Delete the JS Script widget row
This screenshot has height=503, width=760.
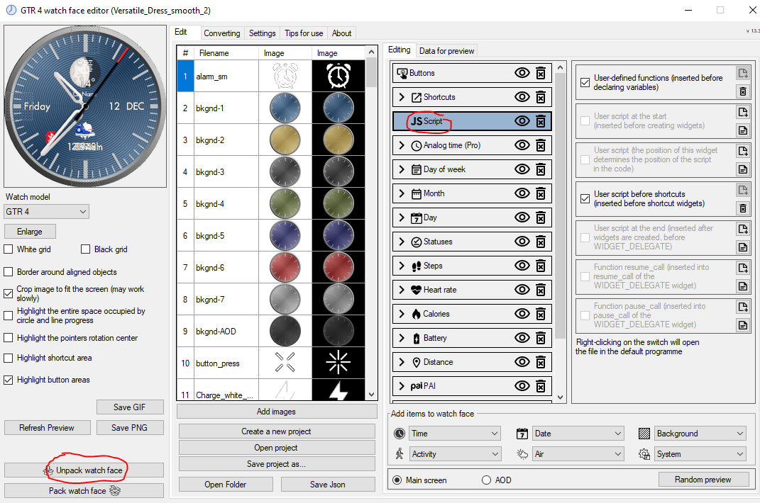(541, 121)
